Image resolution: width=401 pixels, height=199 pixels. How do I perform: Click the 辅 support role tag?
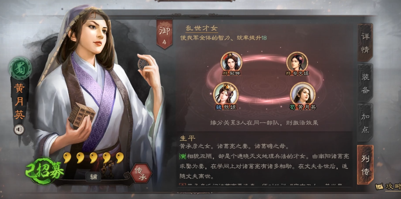(93, 177)
